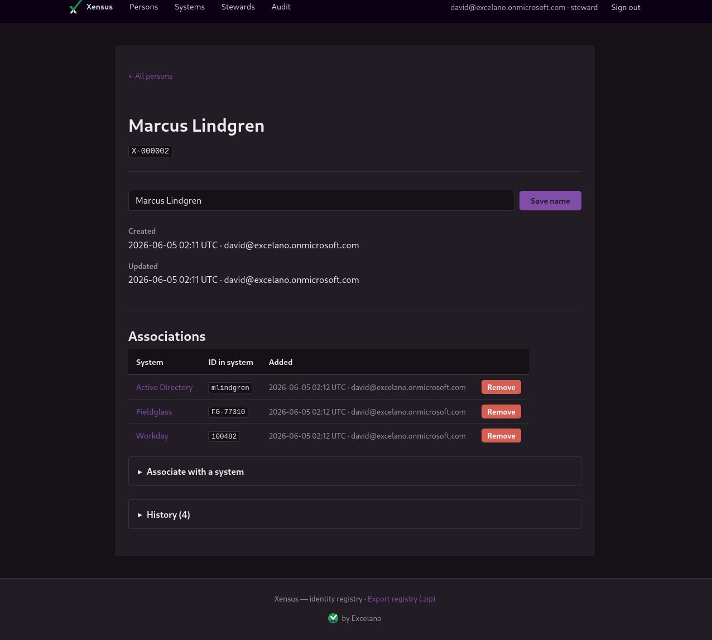Screen dimensions: 712x640
Task: Click the Created timestamp value
Action: click(x=244, y=245)
